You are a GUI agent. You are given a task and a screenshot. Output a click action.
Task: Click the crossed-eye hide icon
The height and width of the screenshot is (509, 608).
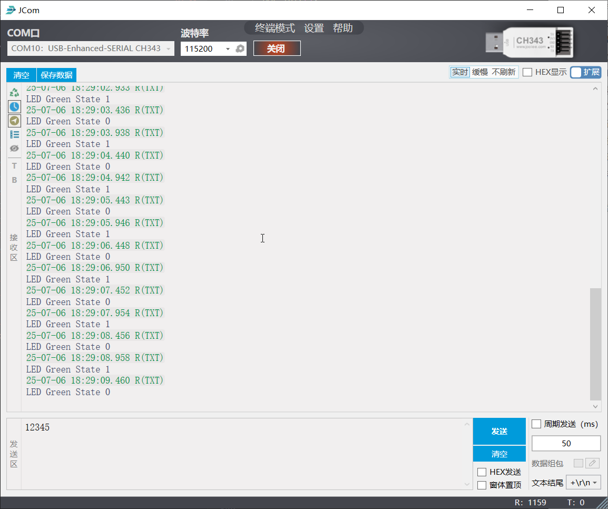click(14, 149)
